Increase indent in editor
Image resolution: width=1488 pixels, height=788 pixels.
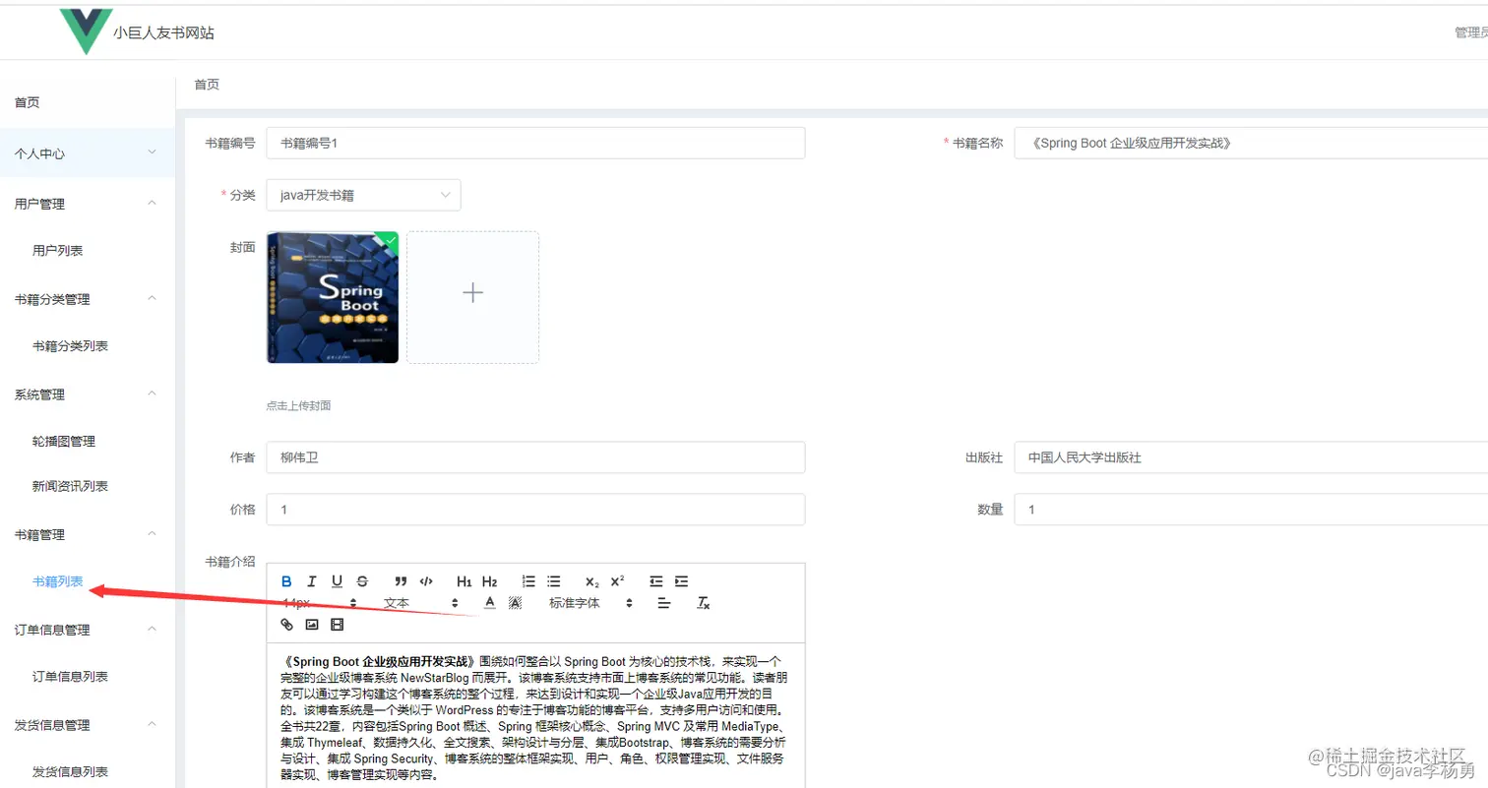[x=682, y=581]
